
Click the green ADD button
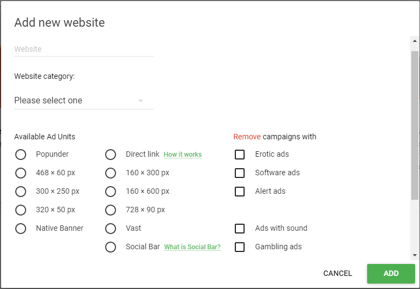(391, 273)
